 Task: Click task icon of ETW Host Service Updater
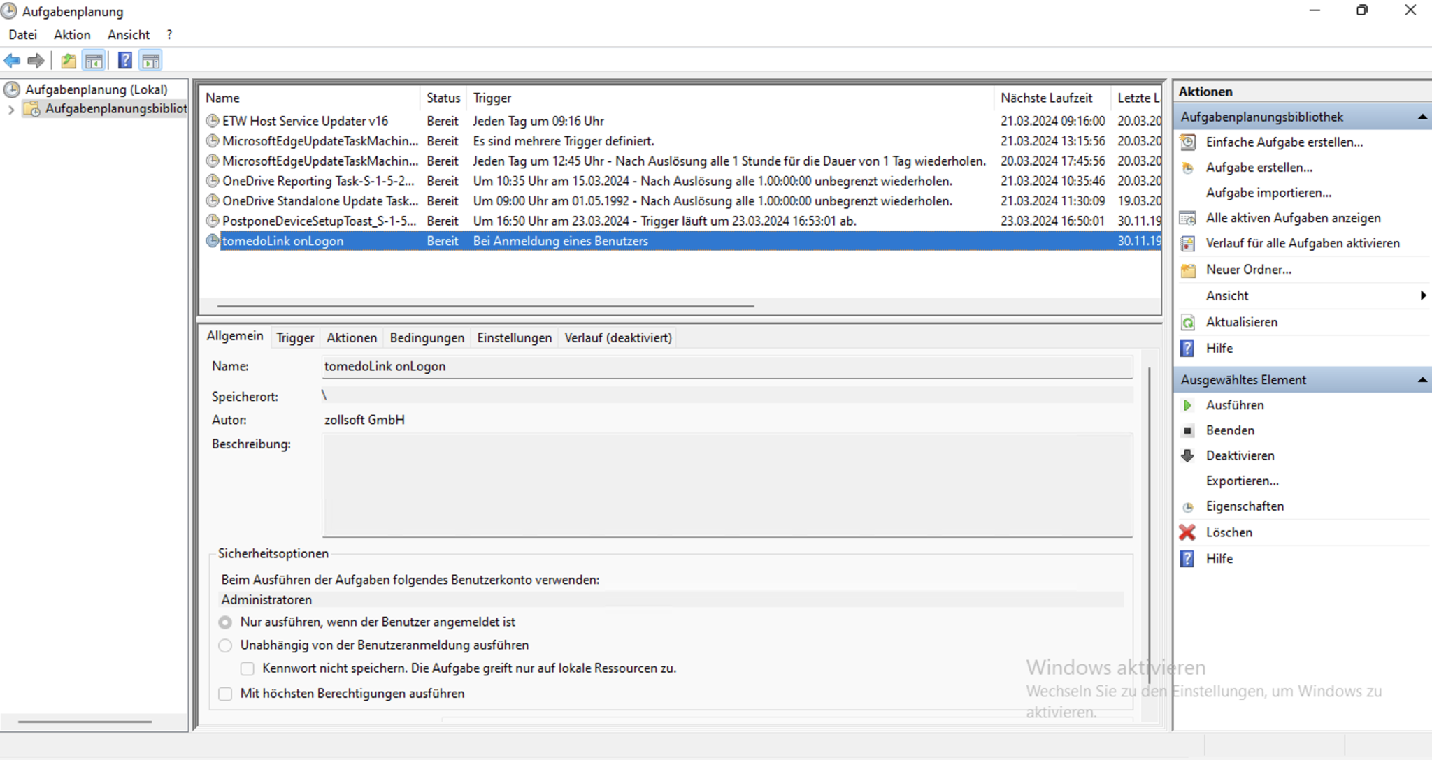(213, 121)
